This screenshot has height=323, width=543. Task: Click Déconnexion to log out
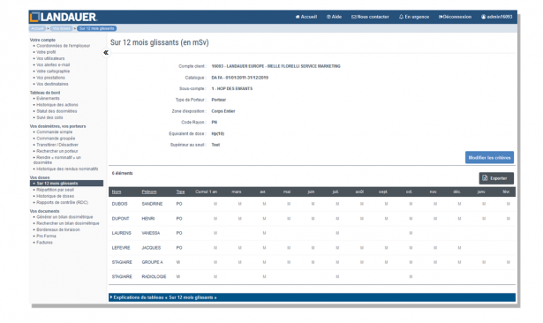[455, 17]
